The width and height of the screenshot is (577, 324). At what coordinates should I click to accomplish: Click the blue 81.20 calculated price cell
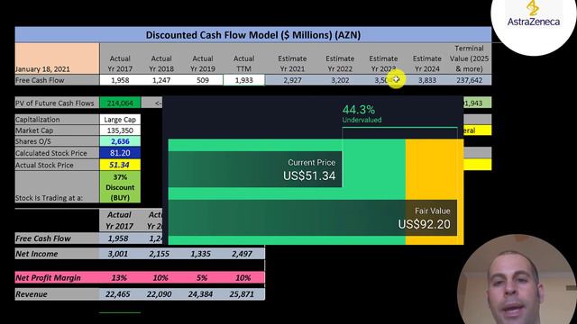120,153
